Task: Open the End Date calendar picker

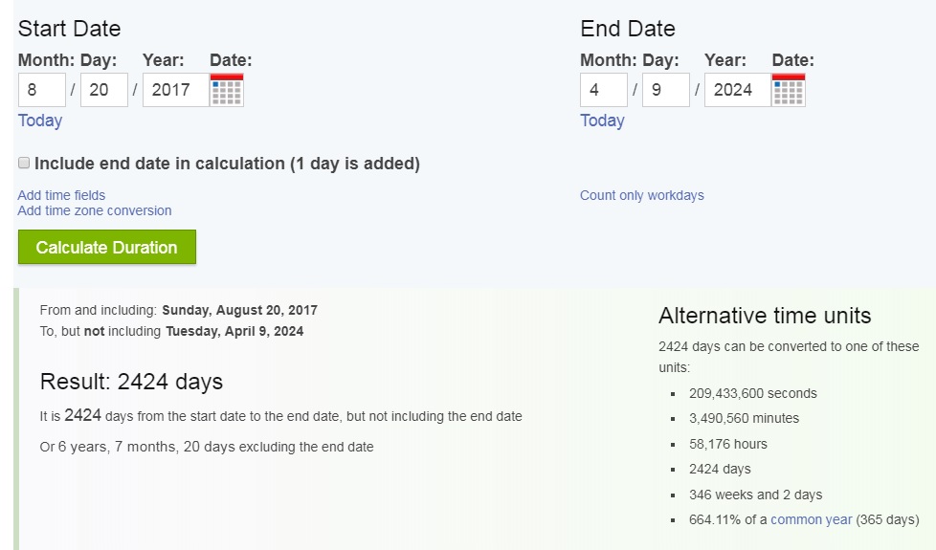Action: point(789,90)
